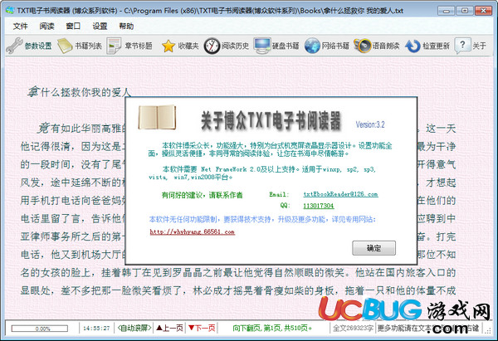Minimize the reader window
498x341 pixels.
tap(446, 11)
